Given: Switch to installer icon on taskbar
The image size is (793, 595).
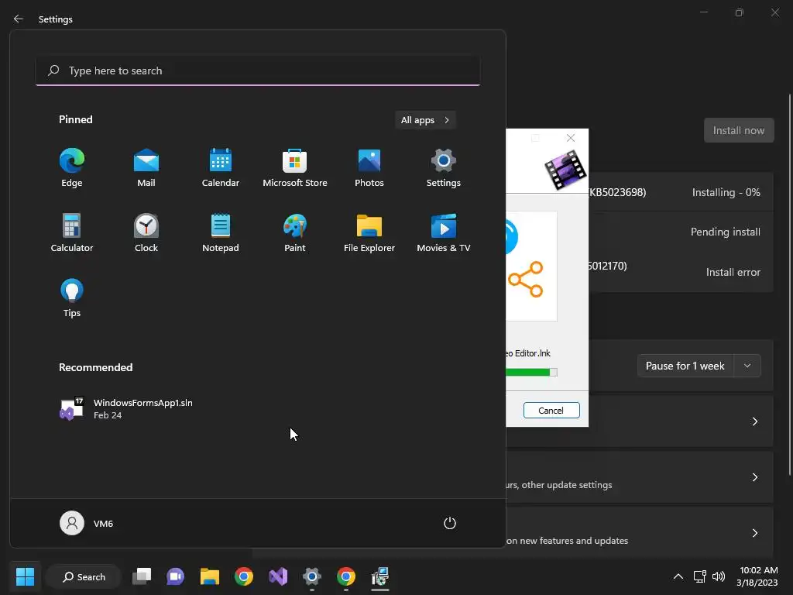Looking at the screenshot, I should pos(379,576).
